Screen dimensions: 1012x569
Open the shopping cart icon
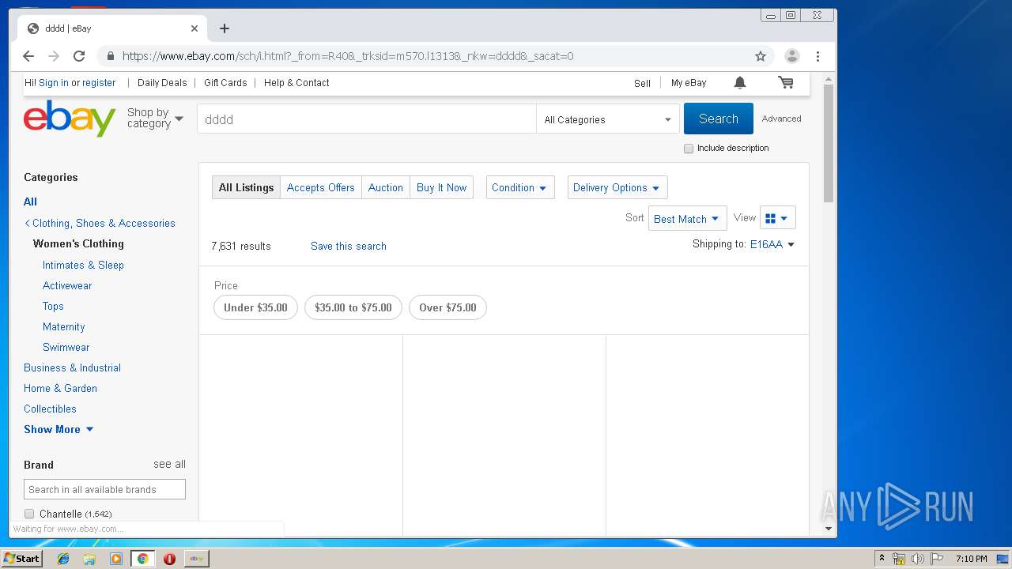pos(785,82)
